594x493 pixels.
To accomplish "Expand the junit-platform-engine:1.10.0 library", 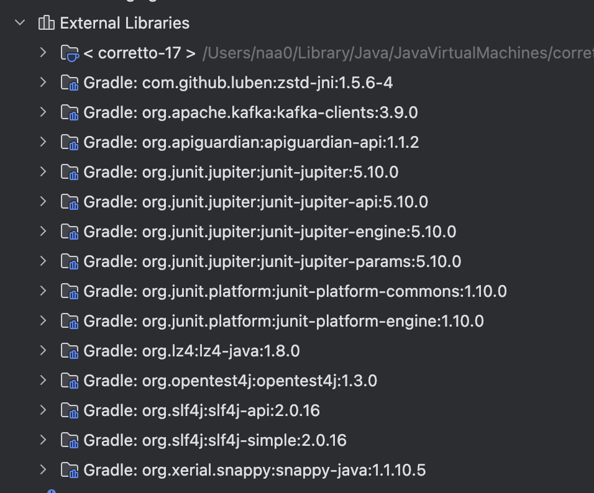I will pos(43,321).
